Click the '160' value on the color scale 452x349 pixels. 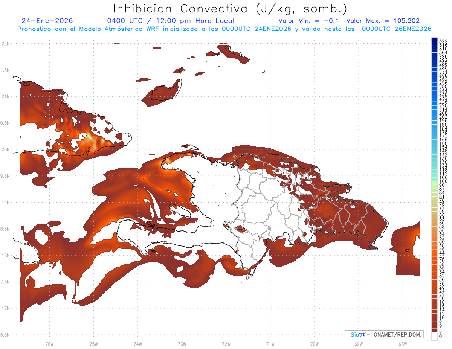click(443, 143)
